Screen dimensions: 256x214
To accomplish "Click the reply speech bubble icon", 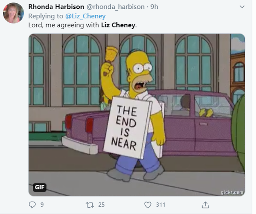I will pyautogui.click(x=32, y=205).
